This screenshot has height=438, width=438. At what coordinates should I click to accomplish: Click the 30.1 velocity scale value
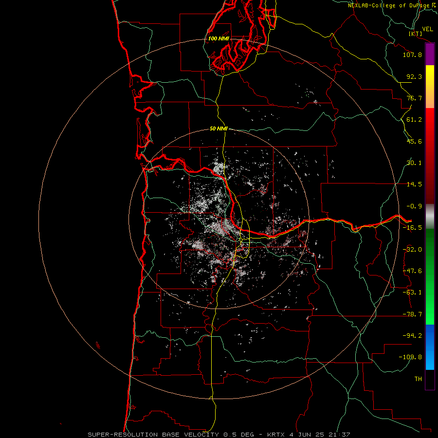pyautogui.click(x=414, y=163)
